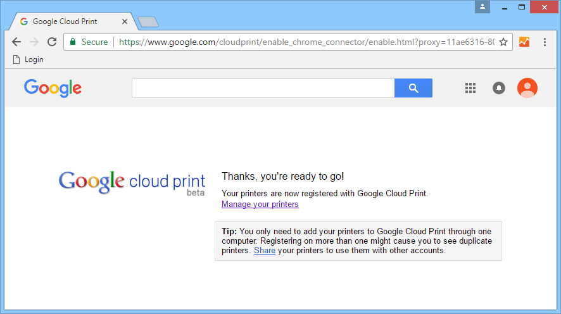Click the browser forward arrow button
The height and width of the screenshot is (314, 561).
(34, 42)
